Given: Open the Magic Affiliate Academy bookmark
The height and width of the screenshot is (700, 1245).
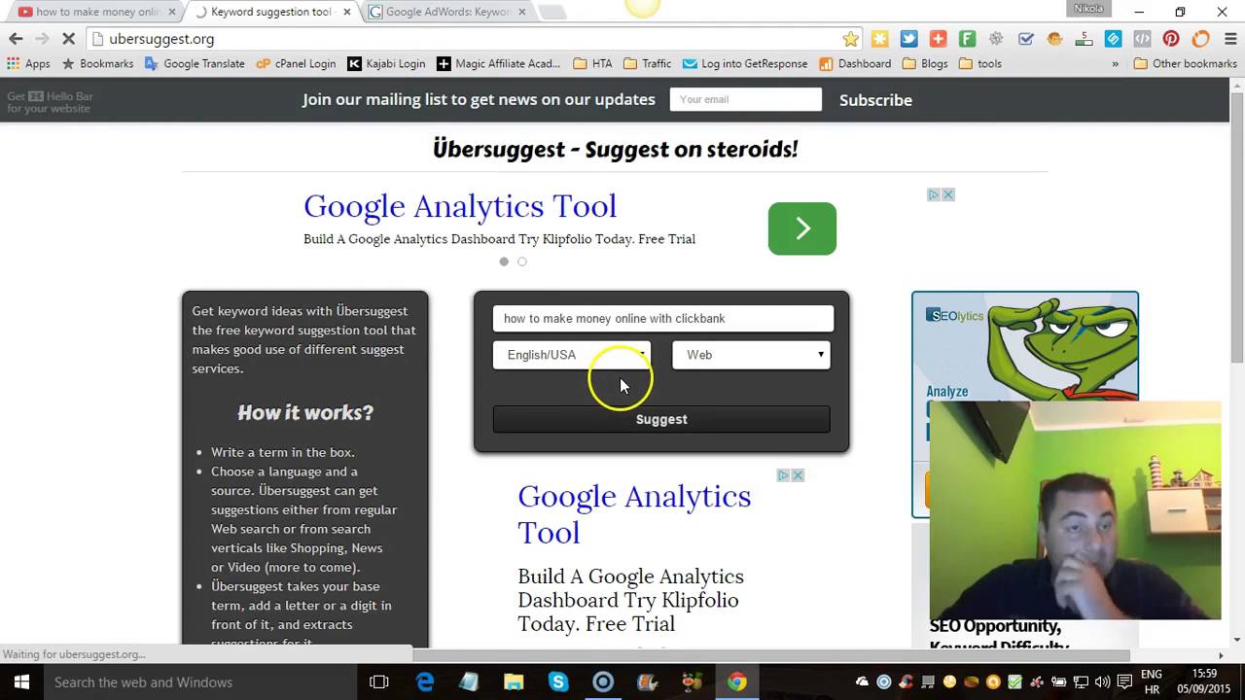Looking at the screenshot, I should pos(499,63).
